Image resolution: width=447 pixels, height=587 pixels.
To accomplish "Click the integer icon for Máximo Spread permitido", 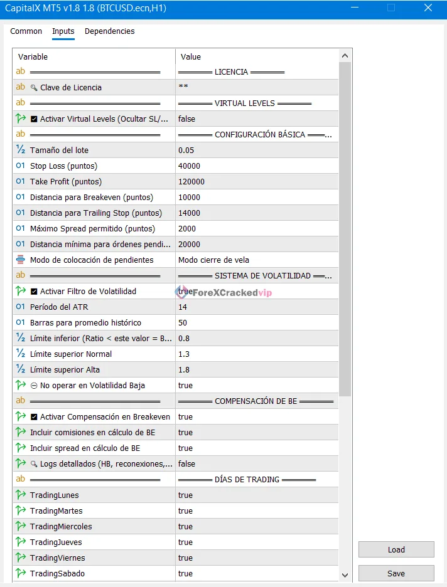I will [x=20, y=228].
